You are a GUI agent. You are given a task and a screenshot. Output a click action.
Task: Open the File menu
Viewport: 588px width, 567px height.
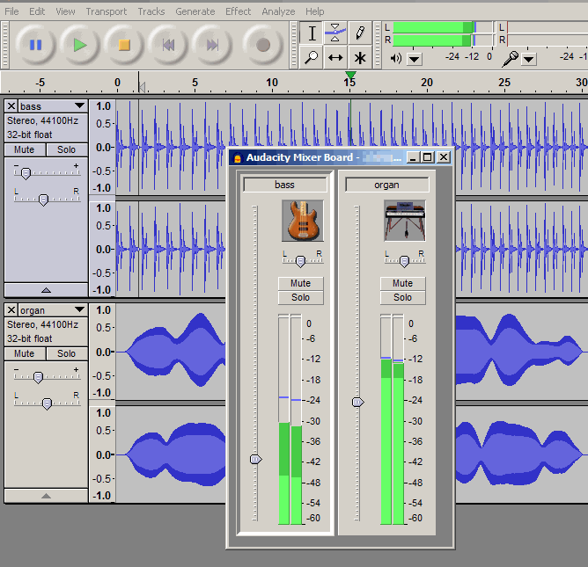[11, 11]
